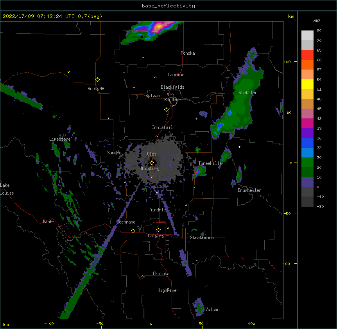Click the yellow diamond marker above RockyMH
The height and width of the screenshot is (329, 337).
tap(97, 80)
